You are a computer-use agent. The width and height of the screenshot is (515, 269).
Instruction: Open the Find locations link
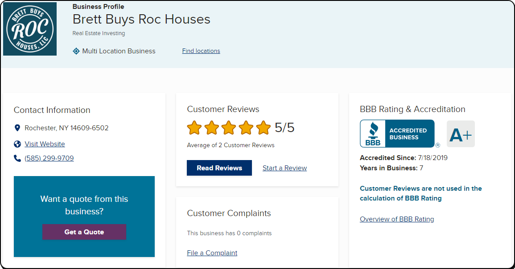[x=201, y=51]
